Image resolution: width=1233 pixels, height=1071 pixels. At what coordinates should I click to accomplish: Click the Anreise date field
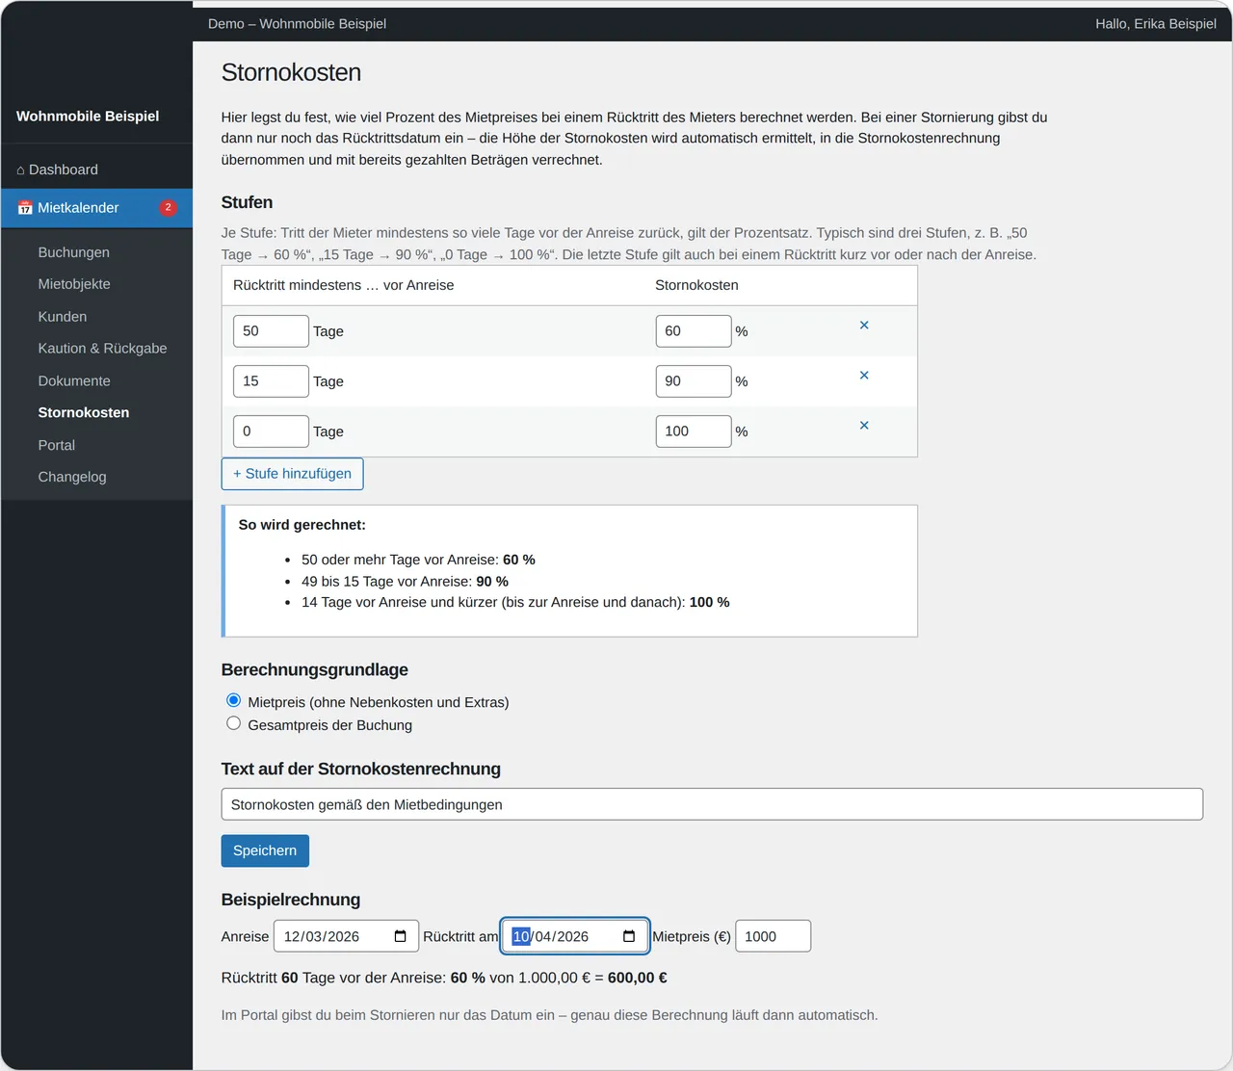346,936
